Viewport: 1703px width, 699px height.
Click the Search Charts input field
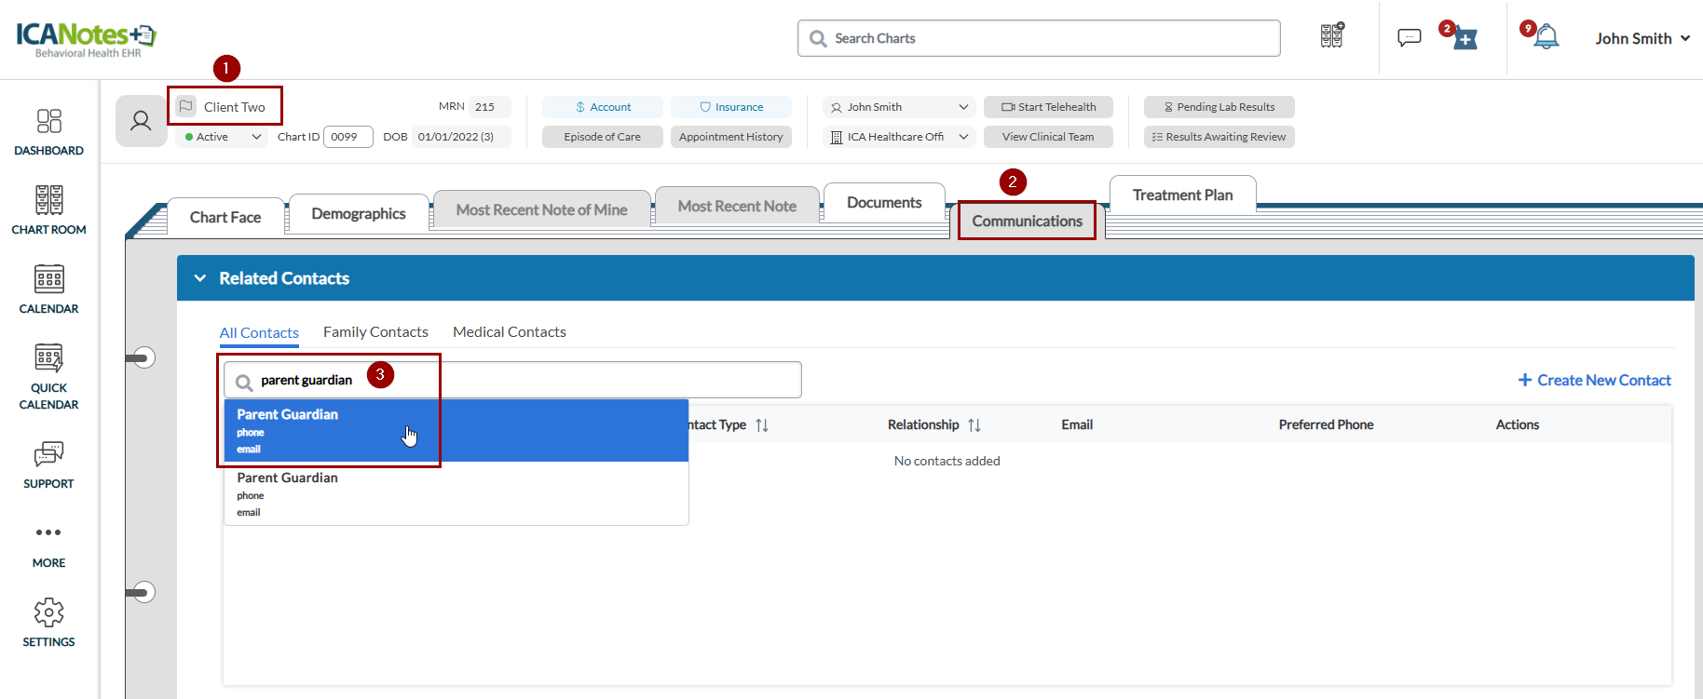point(1039,38)
